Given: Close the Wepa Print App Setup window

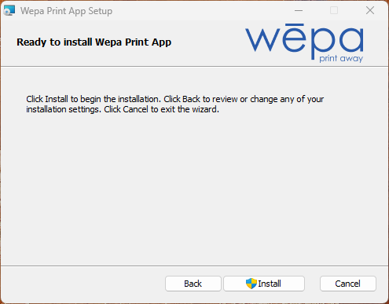Looking at the screenshot, I should click(x=370, y=11).
